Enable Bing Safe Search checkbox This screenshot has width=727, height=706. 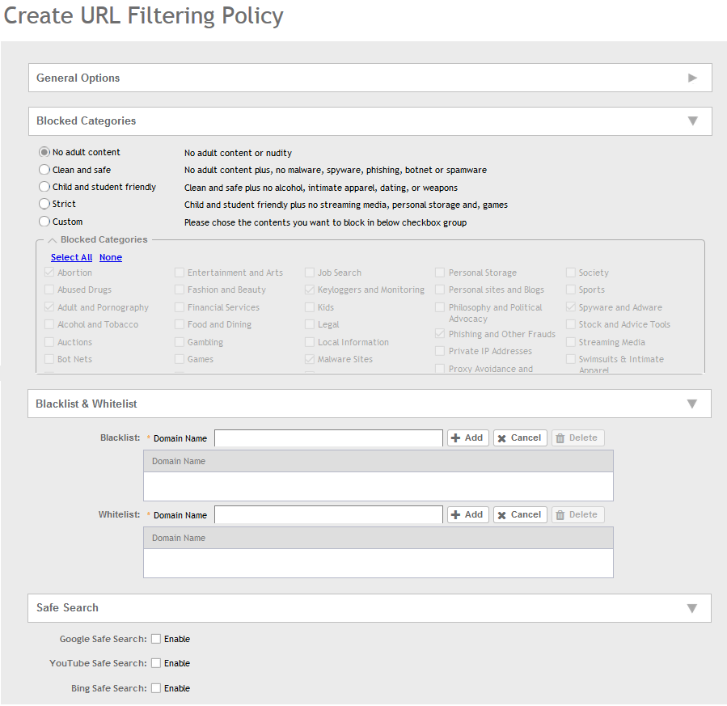(x=156, y=688)
